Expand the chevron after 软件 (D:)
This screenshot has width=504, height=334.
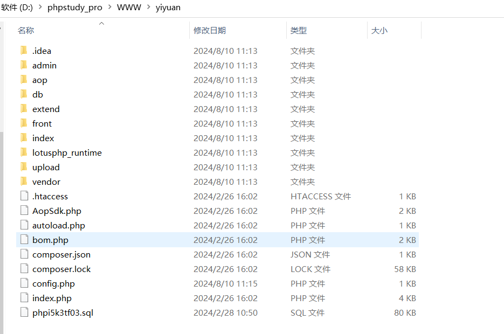coord(40,7)
